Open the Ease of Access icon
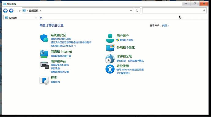This screenshot has height=117, width=211. 110,69
